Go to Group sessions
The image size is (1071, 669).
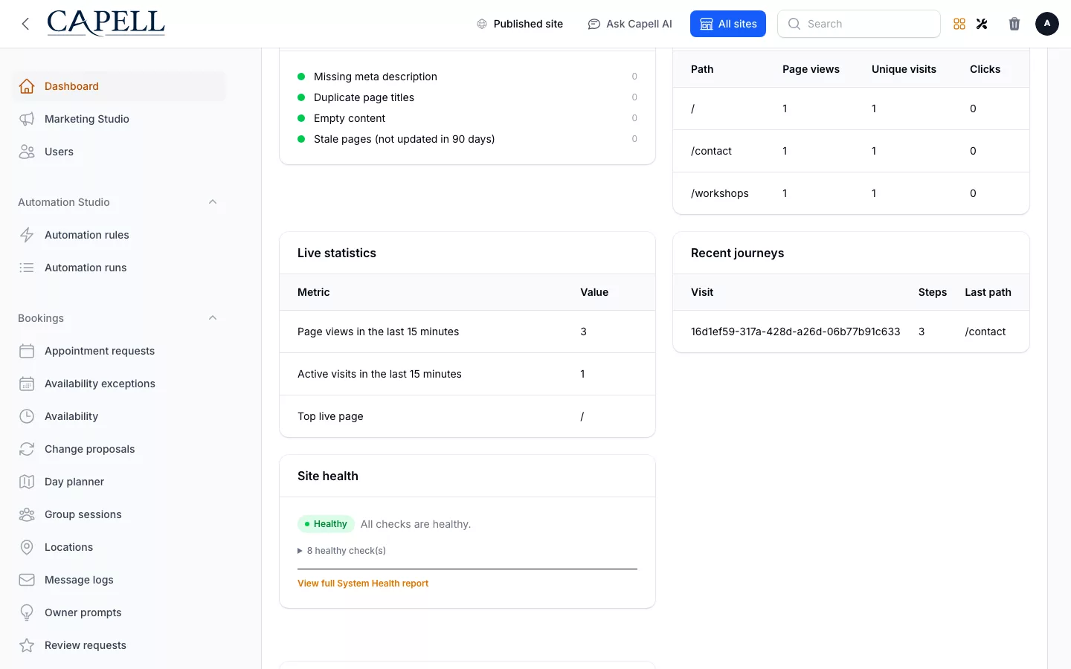point(119,514)
